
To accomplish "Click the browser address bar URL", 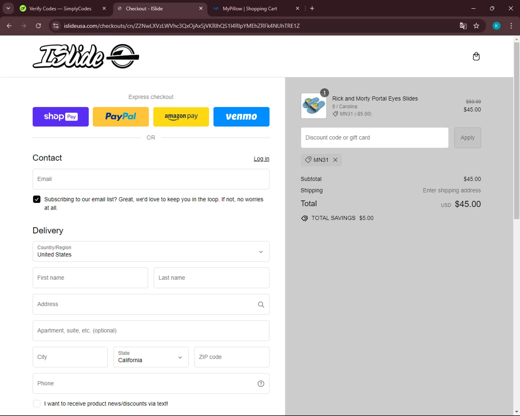I will click(182, 26).
